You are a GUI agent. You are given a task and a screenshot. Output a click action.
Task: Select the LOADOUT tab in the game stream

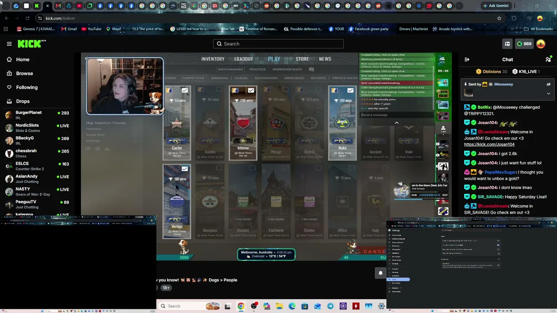point(244,59)
